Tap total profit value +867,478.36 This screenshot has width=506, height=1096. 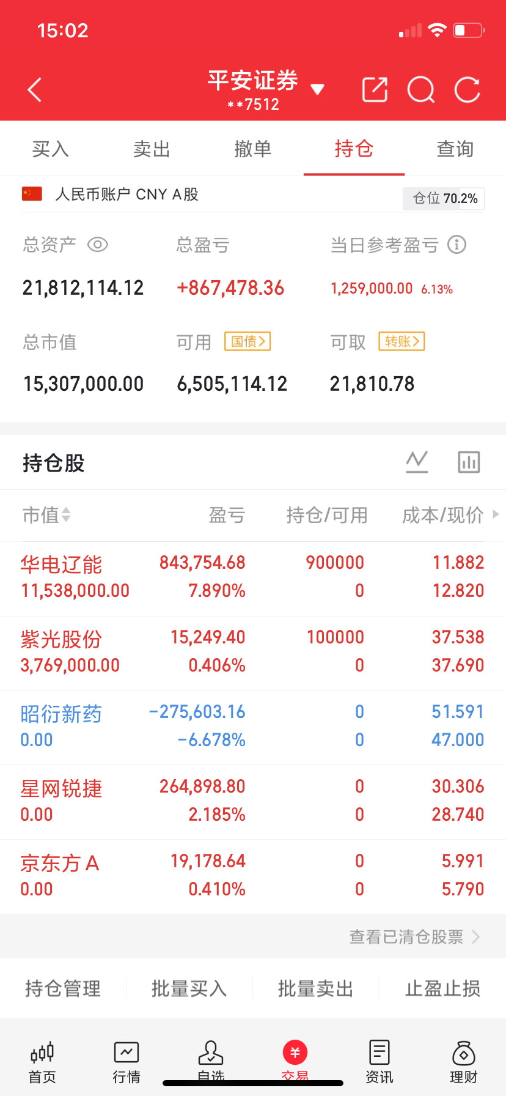pos(230,287)
